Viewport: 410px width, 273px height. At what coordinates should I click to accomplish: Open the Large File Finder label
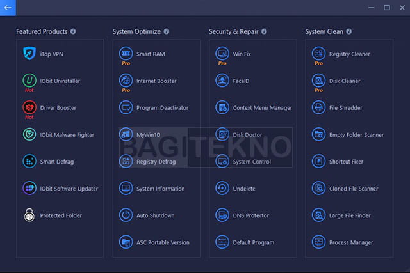point(350,215)
